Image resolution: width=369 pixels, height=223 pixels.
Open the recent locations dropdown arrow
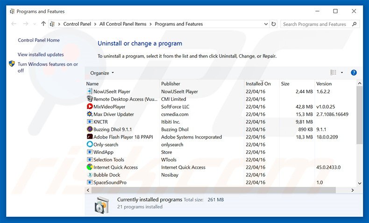35,24
